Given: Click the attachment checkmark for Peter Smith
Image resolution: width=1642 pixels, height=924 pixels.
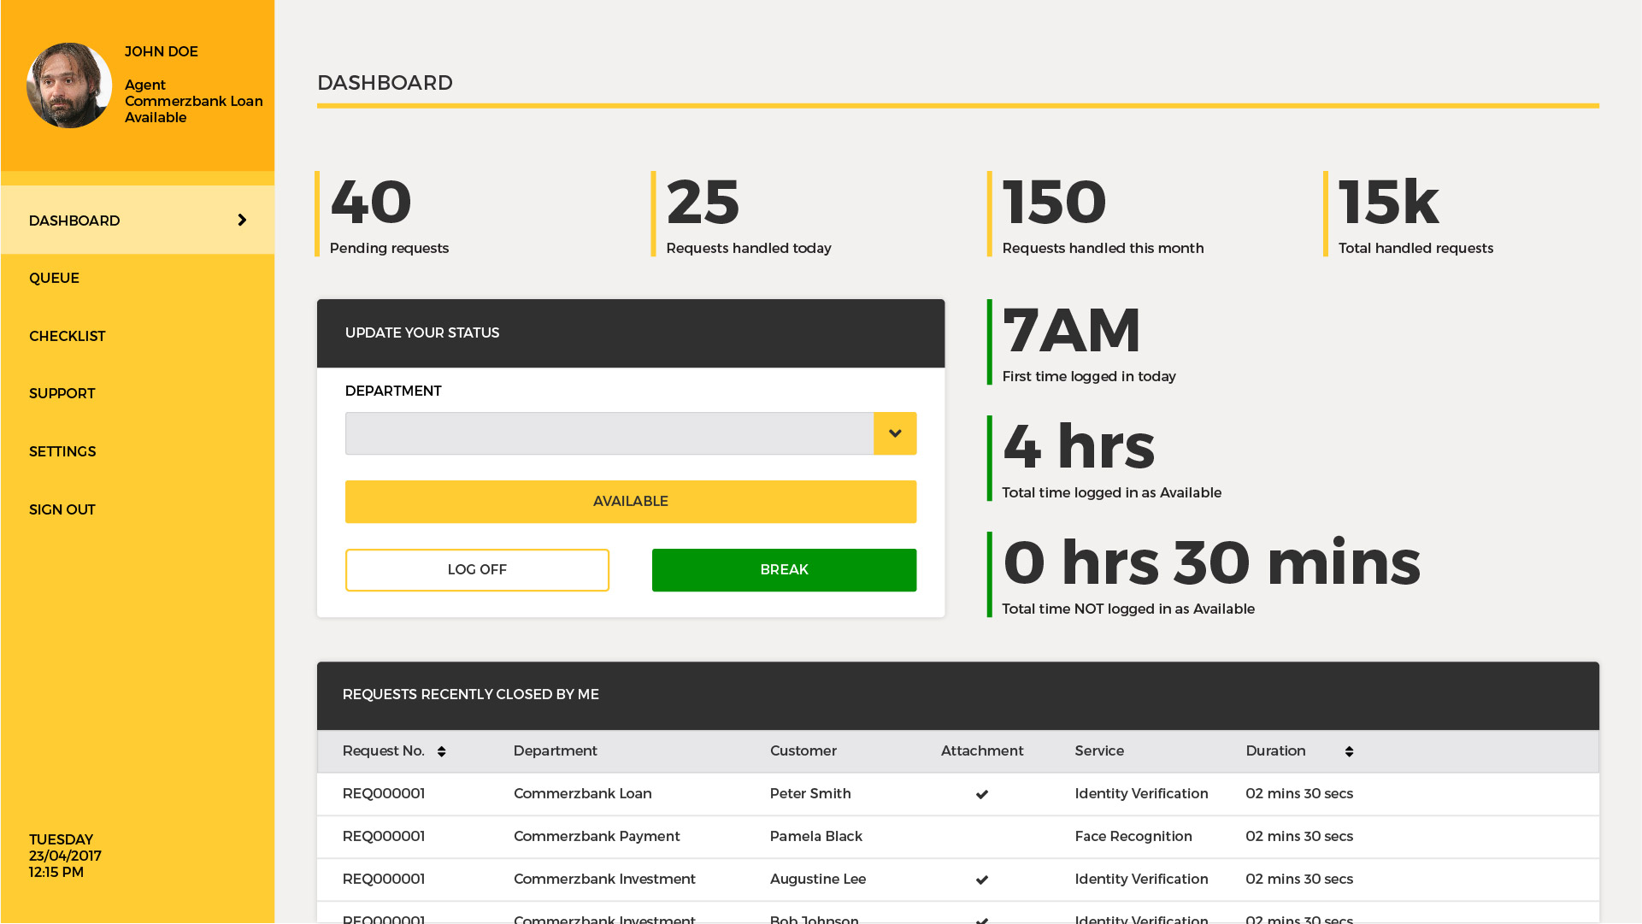Looking at the screenshot, I should pos(981,794).
